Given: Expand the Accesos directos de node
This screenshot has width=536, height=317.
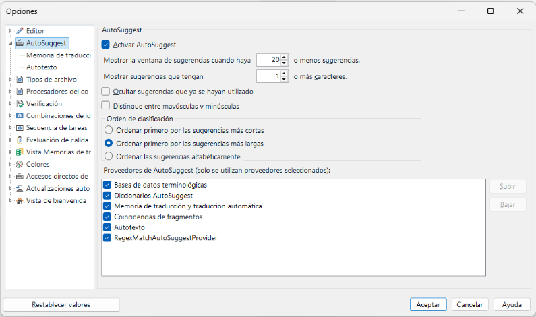Looking at the screenshot, I should (10, 177).
